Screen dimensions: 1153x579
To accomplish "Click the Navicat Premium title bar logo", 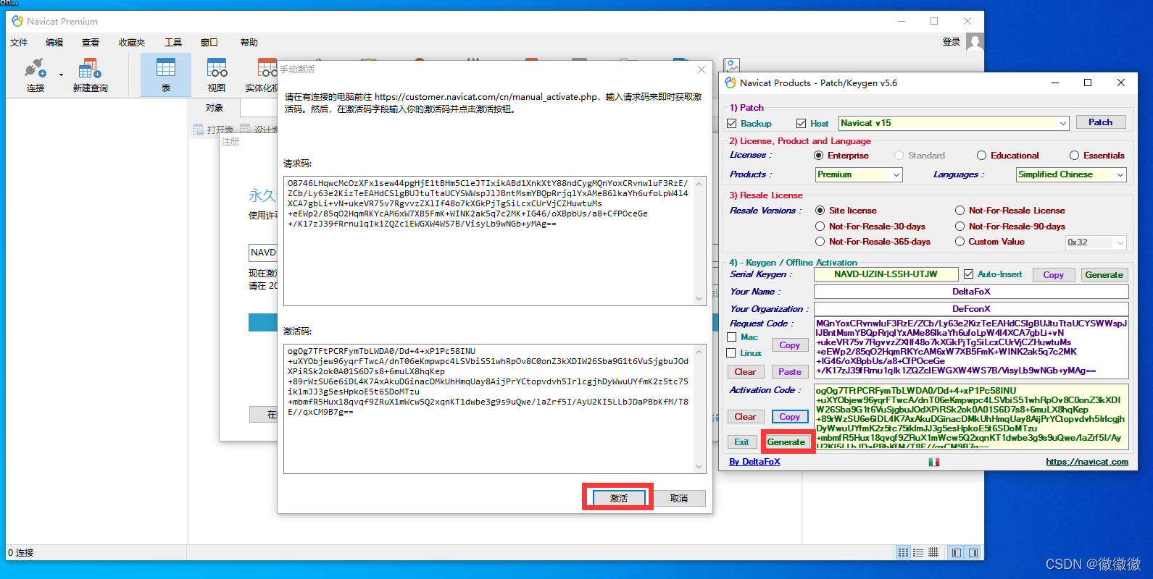I will 17,21.
